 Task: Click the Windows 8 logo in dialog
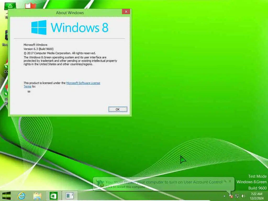pyautogui.click(x=70, y=27)
